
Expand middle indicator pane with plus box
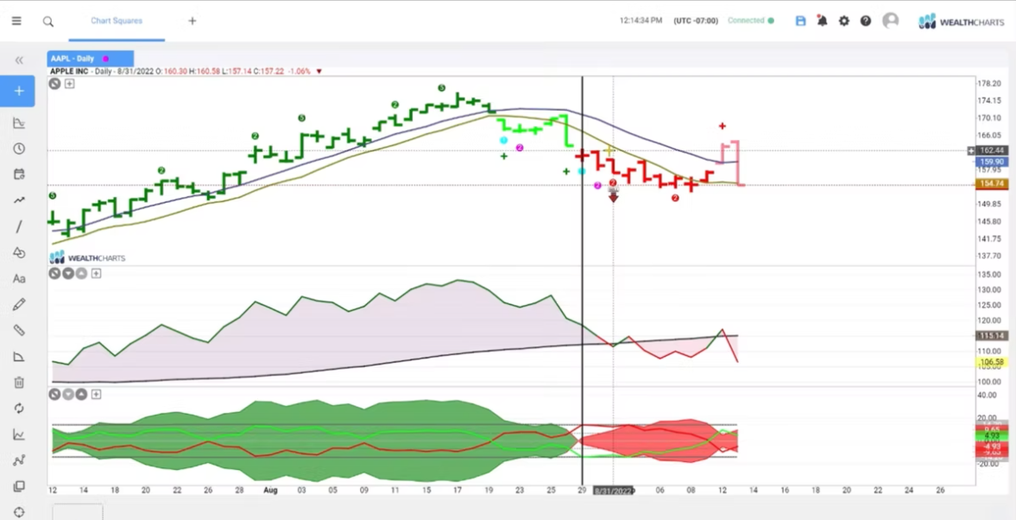coord(96,274)
